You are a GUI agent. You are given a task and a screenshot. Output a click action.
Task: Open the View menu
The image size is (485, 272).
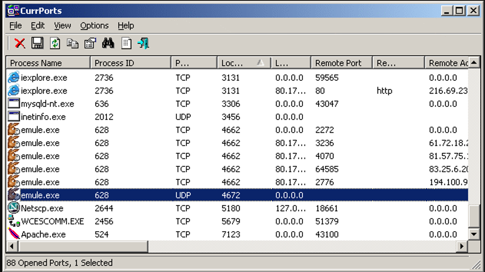tap(62, 26)
